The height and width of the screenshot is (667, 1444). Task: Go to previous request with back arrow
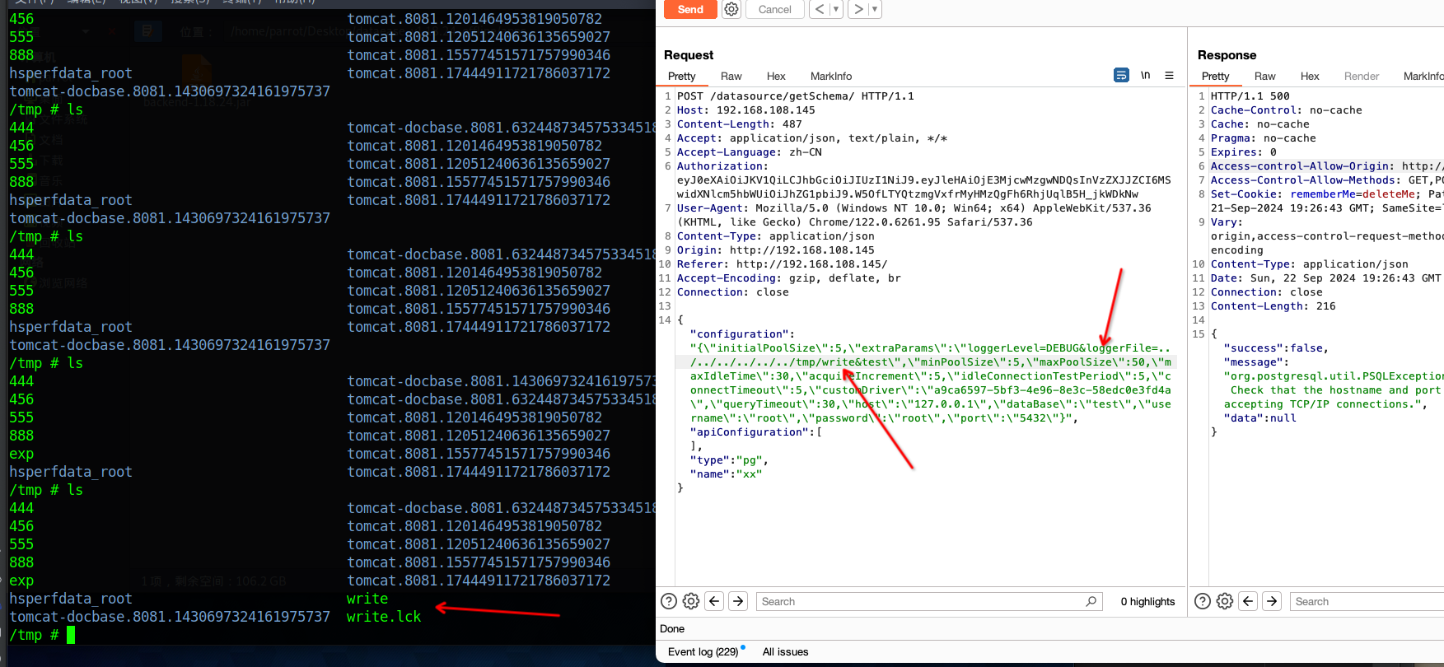click(820, 9)
